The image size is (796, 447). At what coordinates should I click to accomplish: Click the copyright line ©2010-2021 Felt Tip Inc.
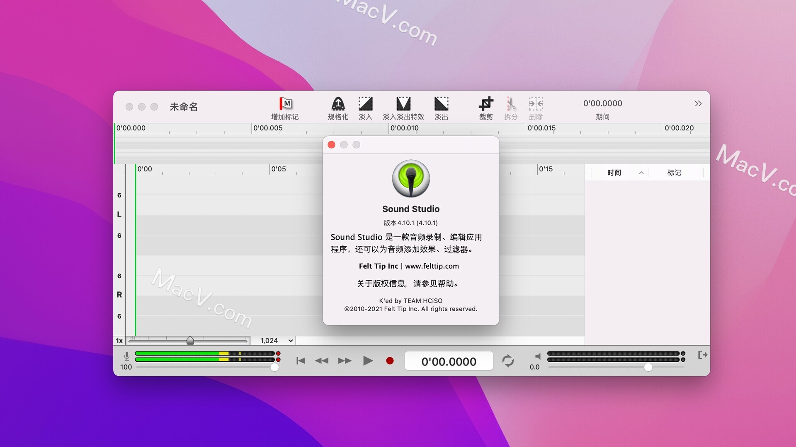[411, 309]
